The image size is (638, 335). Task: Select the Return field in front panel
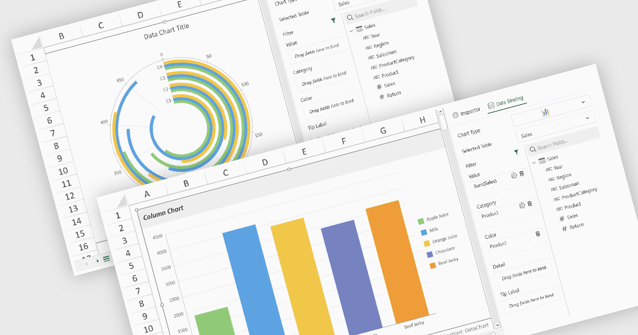[x=573, y=227]
